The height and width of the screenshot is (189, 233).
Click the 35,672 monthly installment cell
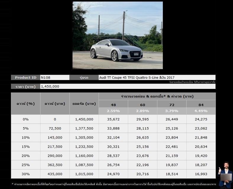pyautogui.click(x=113, y=119)
